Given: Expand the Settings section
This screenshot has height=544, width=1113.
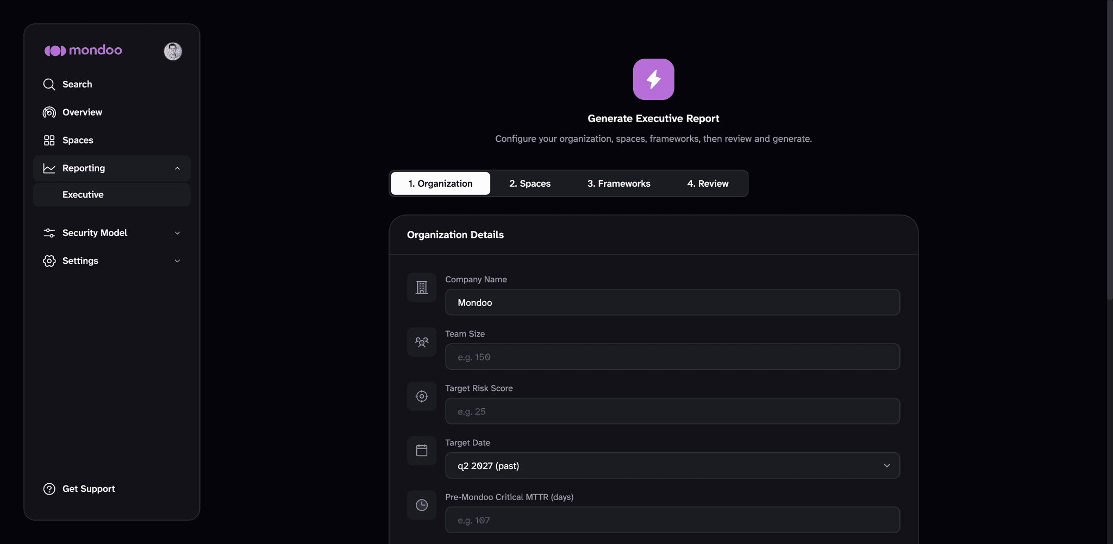Looking at the screenshot, I should pyautogui.click(x=112, y=261).
